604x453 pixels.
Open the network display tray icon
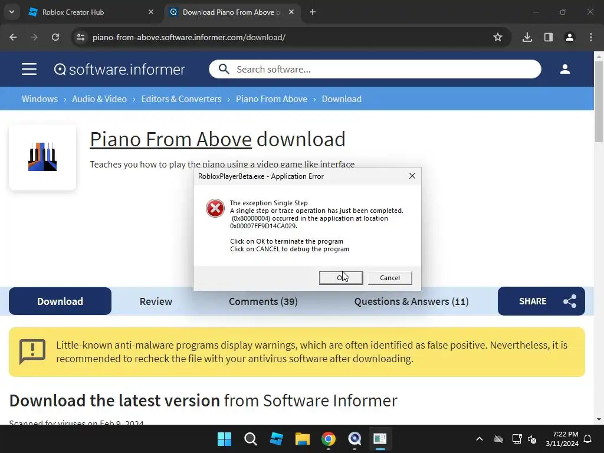tap(517, 439)
